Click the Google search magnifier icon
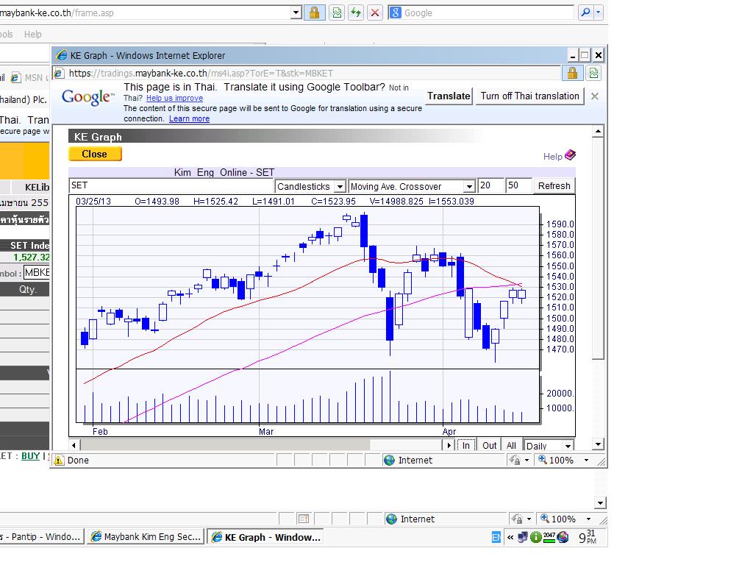 (585, 13)
